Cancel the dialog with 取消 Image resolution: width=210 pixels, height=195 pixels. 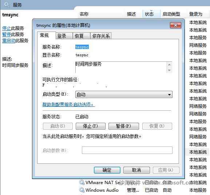click(x=136, y=170)
